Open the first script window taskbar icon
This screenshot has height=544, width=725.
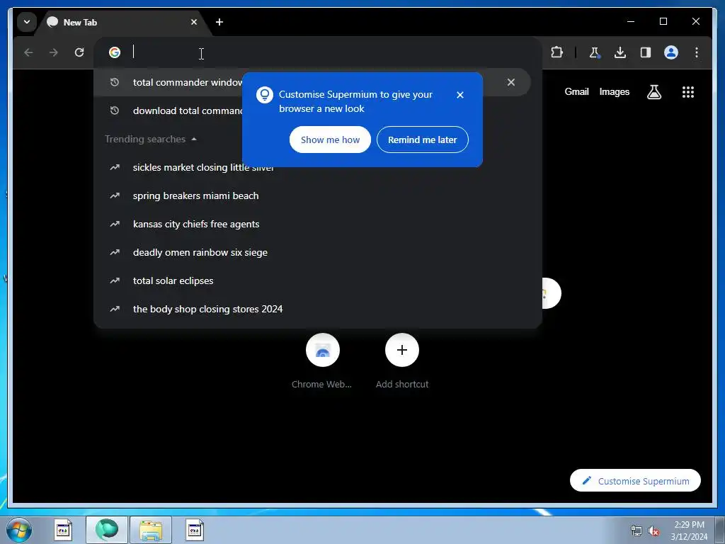tap(63, 530)
